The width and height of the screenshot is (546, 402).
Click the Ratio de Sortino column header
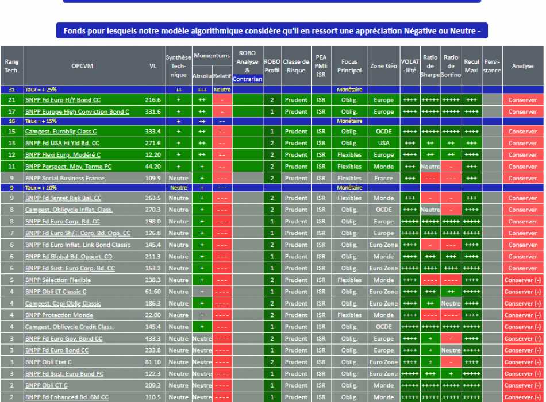(x=451, y=66)
